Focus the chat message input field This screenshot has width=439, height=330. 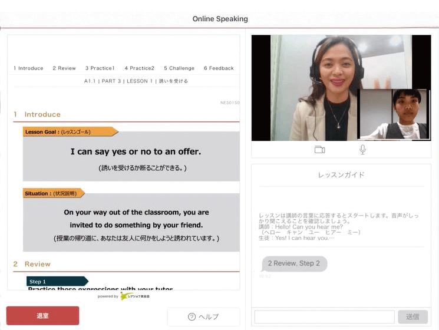coord(325,317)
